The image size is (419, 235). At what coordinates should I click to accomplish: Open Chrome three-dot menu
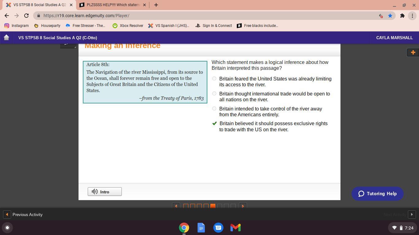point(412,16)
